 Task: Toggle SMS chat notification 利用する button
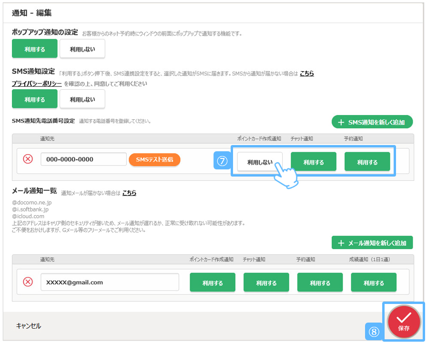pos(314,162)
